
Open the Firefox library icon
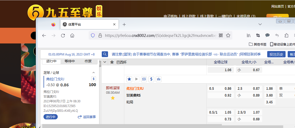[x=249, y=36]
